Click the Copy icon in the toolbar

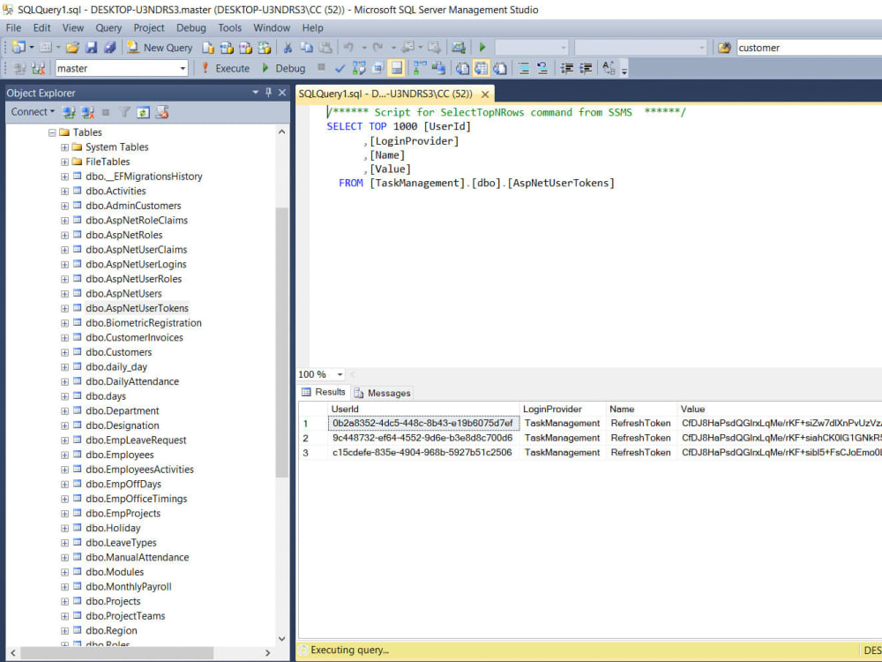[x=307, y=48]
